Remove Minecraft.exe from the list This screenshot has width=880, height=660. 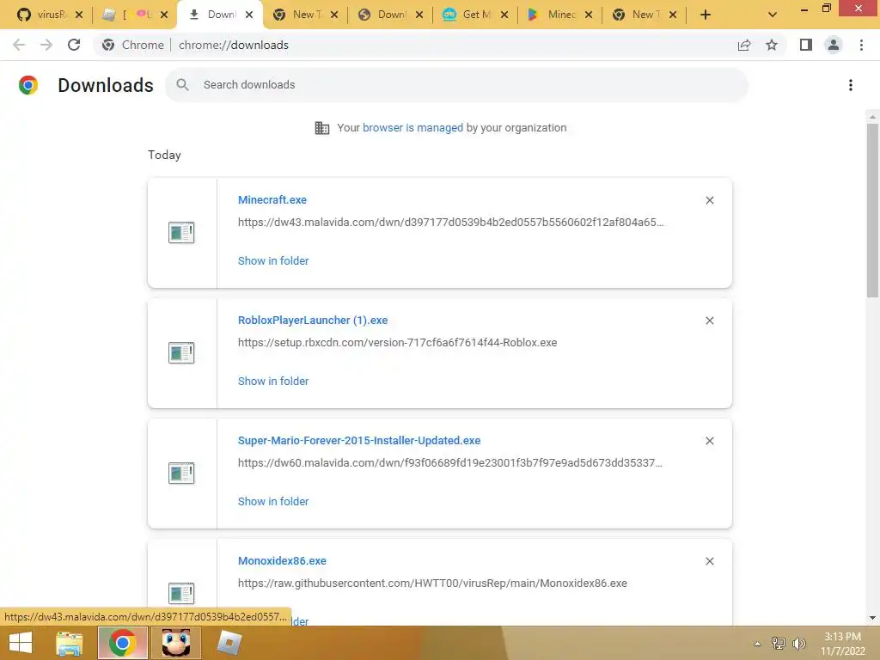710,200
